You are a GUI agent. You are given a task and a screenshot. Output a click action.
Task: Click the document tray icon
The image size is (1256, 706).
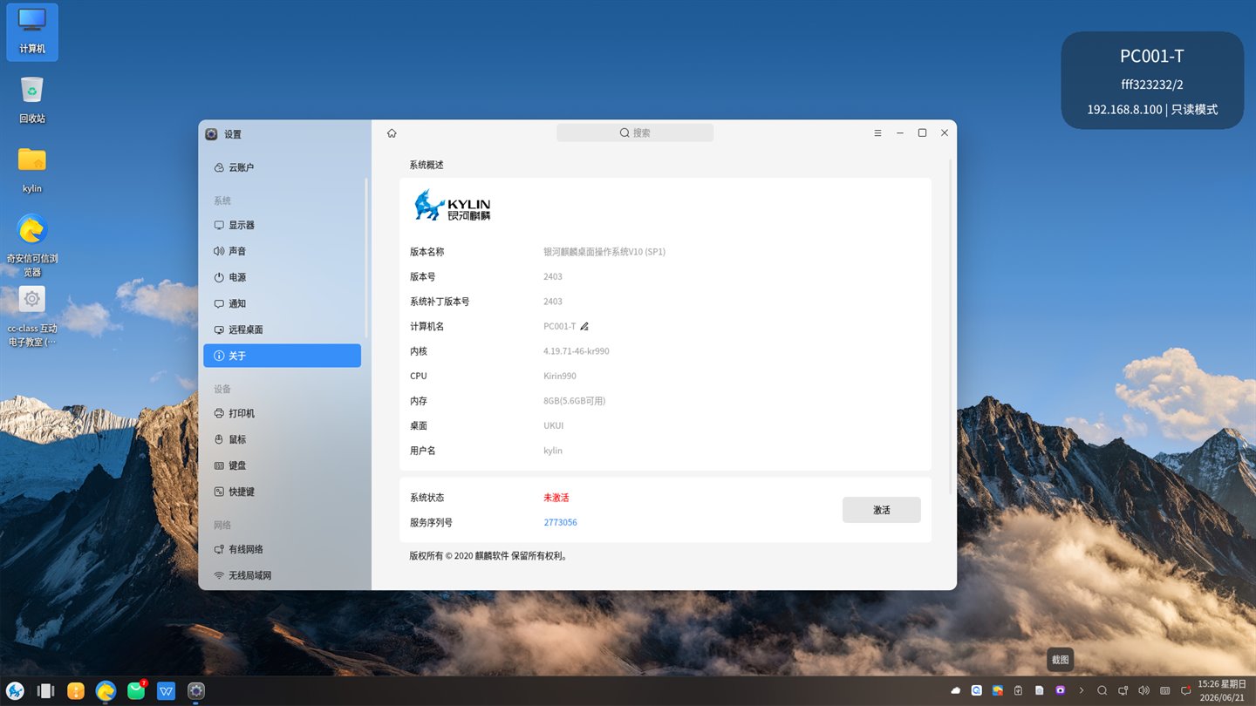coord(1040,690)
